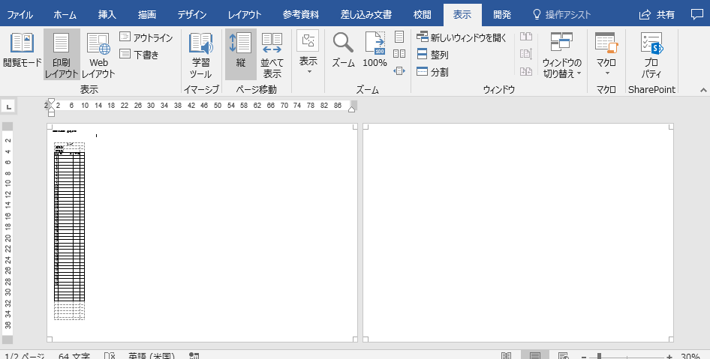
Task: Click the status bar read mode icon
Action: (507, 356)
